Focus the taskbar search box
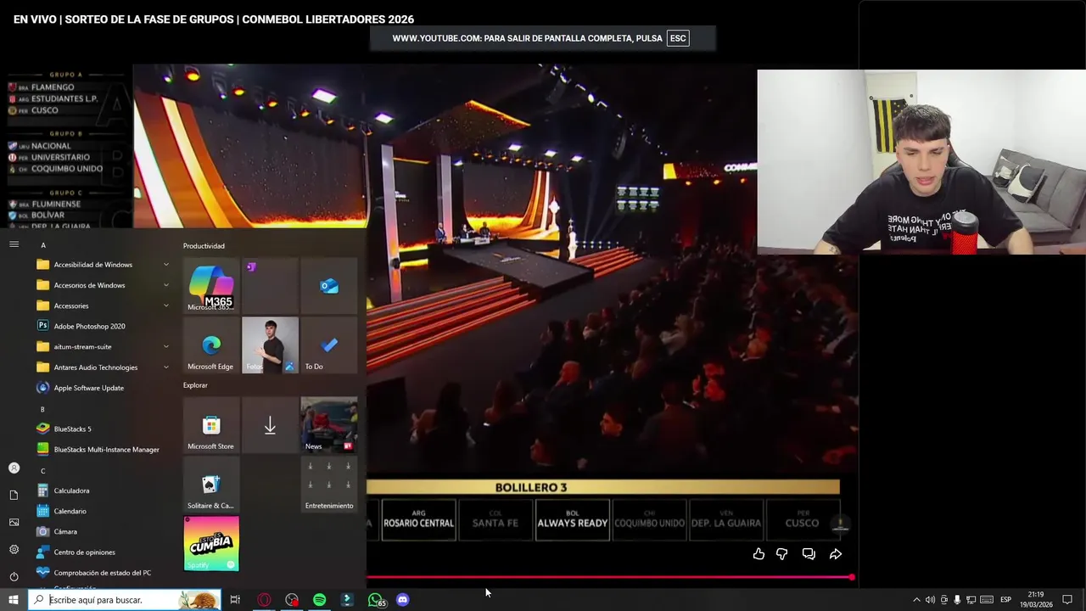The height and width of the screenshot is (611, 1086). pos(125,600)
